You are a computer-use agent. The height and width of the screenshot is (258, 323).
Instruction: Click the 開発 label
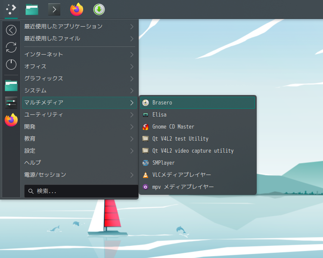30,127
